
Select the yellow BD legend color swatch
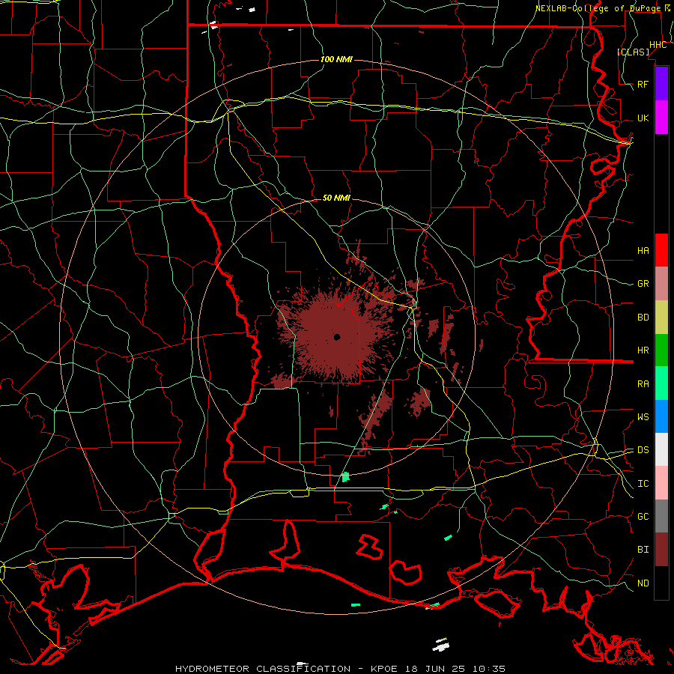[661, 318]
